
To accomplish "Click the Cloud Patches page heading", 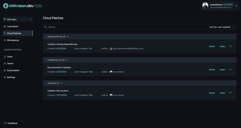I will coord(53,18).
